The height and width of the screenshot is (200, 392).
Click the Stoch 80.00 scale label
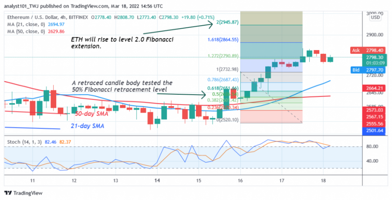[372, 147]
